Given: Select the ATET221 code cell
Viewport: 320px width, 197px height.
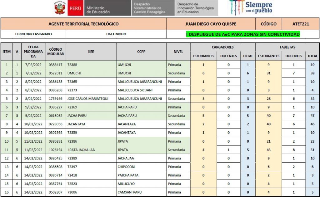Looking at the screenshot, I should click(x=301, y=24).
